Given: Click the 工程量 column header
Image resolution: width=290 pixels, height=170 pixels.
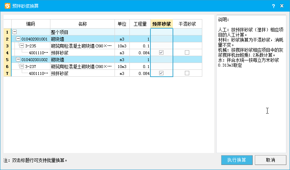Looking at the screenshot, I should (140, 24).
